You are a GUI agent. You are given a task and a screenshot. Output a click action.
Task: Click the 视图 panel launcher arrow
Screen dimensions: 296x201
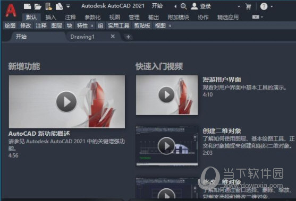pos(170,25)
